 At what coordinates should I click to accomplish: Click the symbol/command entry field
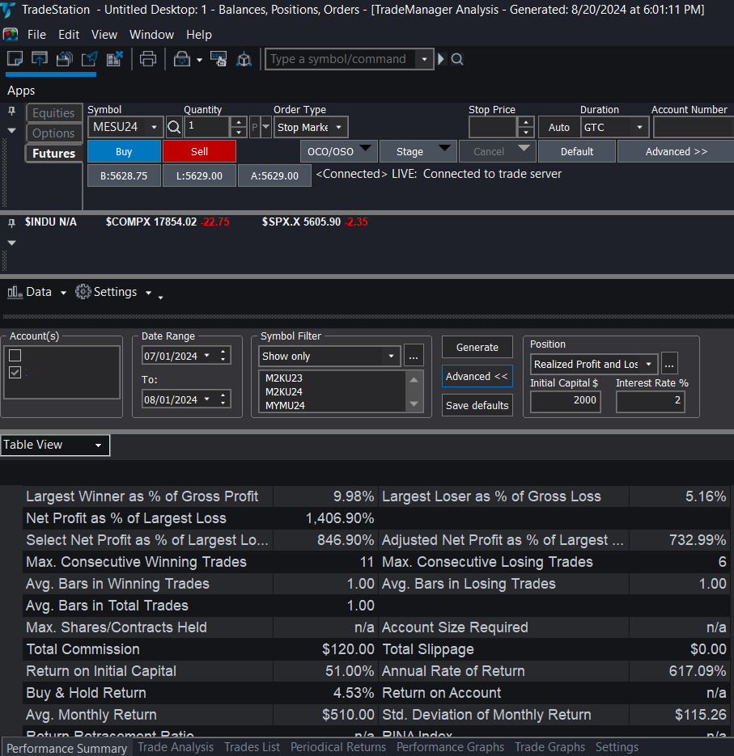pos(341,59)
